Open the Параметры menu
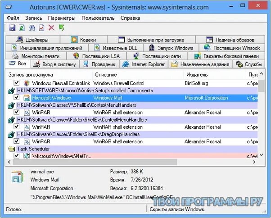This screenshot has height=218, width=271. pos(62,18)
